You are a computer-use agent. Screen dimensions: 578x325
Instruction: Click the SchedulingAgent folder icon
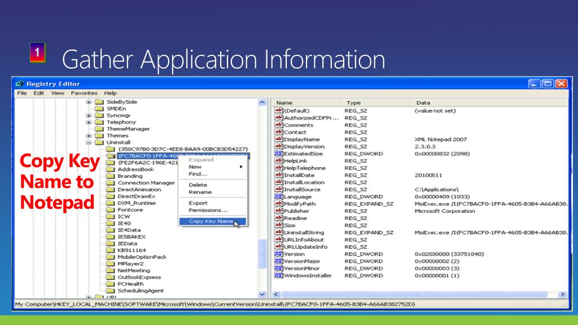click(x=110, y=291)
